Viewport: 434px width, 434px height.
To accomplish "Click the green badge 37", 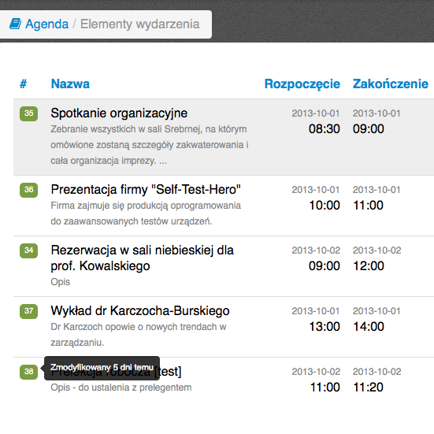I will (x=29, y=311).
